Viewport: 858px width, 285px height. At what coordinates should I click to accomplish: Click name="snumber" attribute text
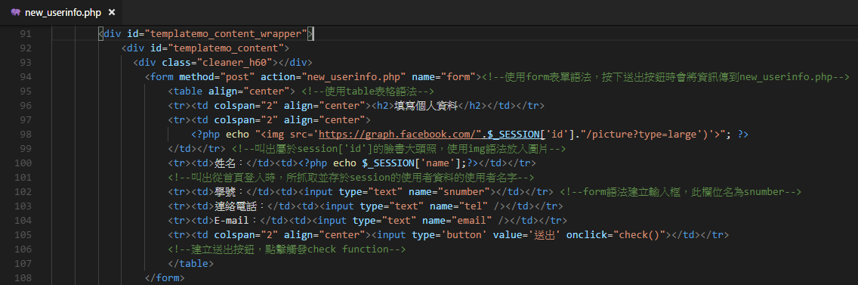click(448, 191)
